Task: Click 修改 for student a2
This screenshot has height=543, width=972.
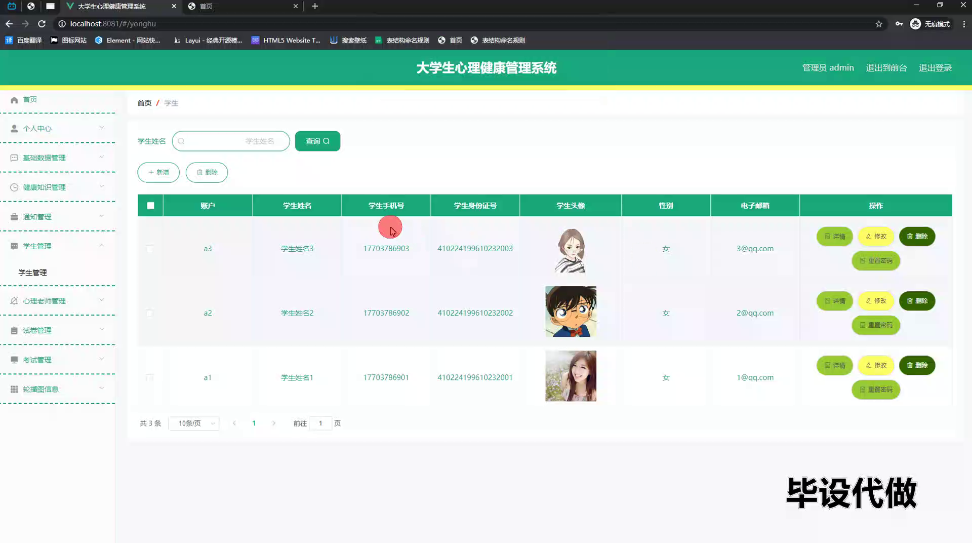Action: tap(876, 301)
